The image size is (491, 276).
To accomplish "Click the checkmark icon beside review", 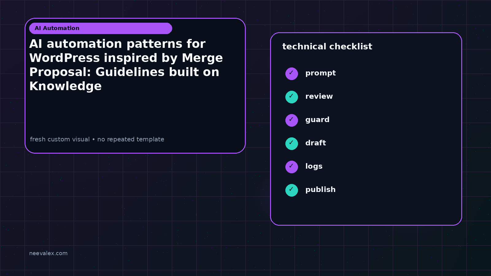I will point(292,97).
